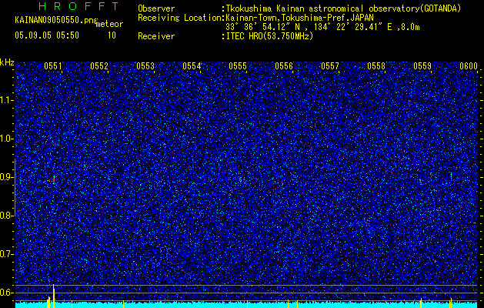Click the 0555 time axis label

[x=238, y=66]
